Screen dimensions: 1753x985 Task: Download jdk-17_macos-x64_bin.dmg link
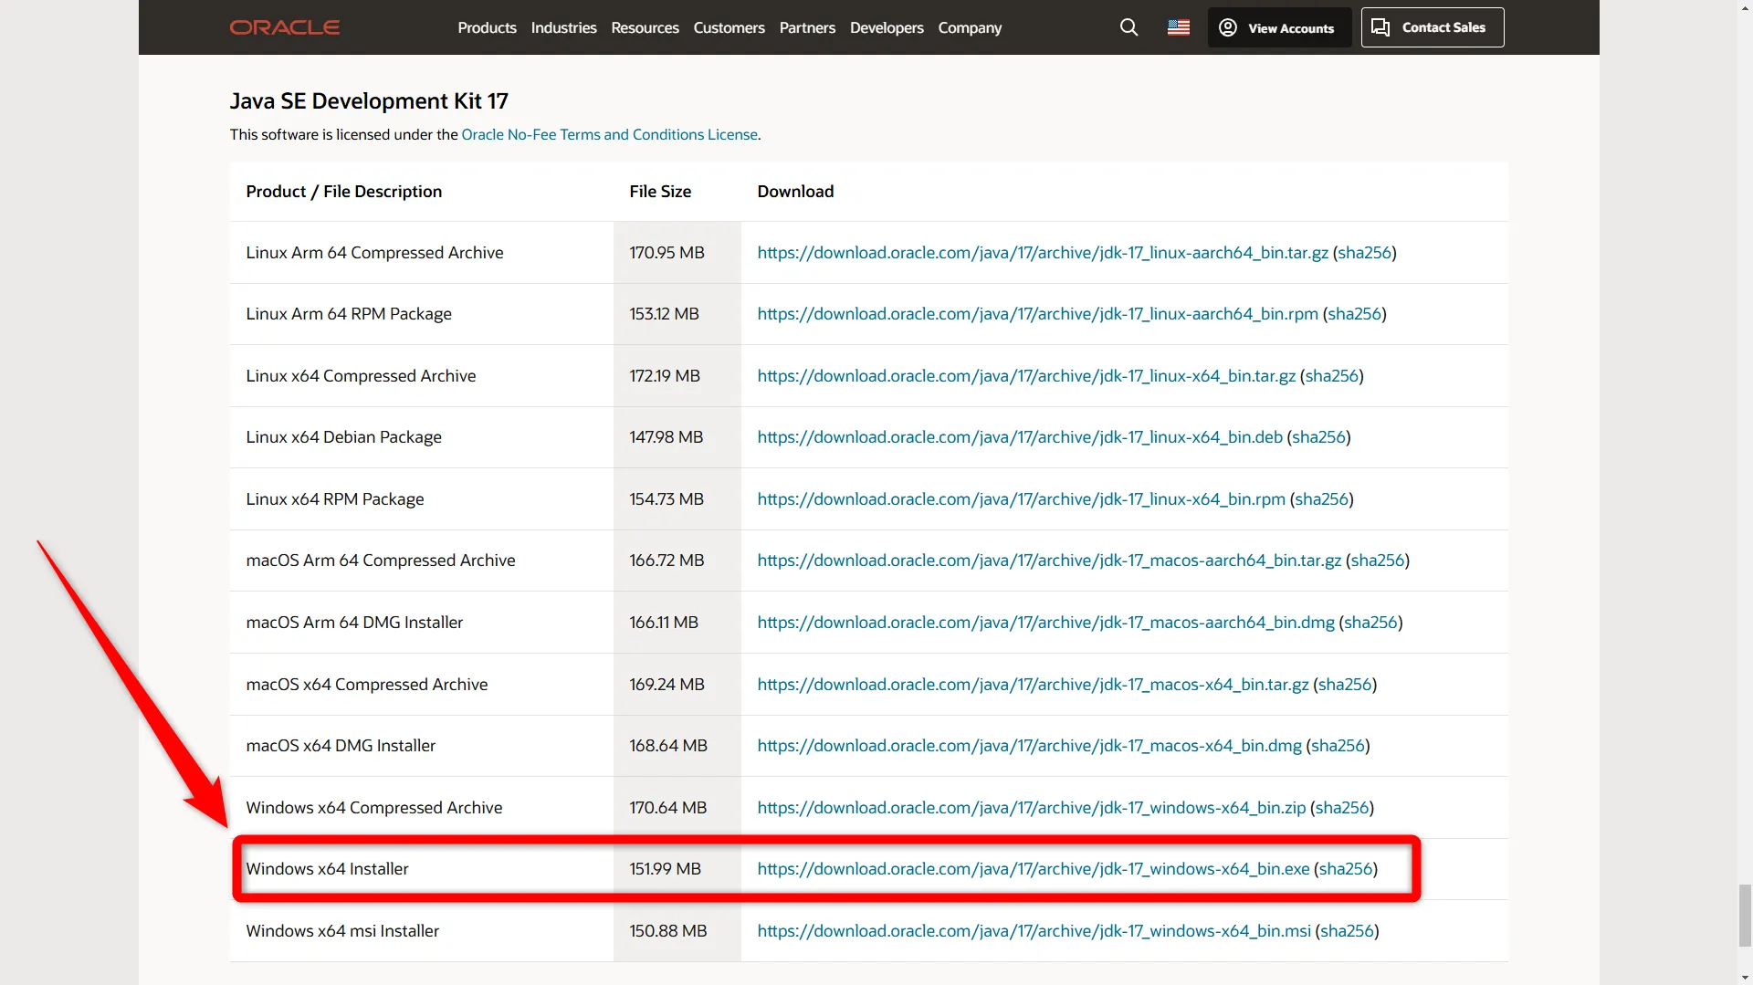(1029, 746)
